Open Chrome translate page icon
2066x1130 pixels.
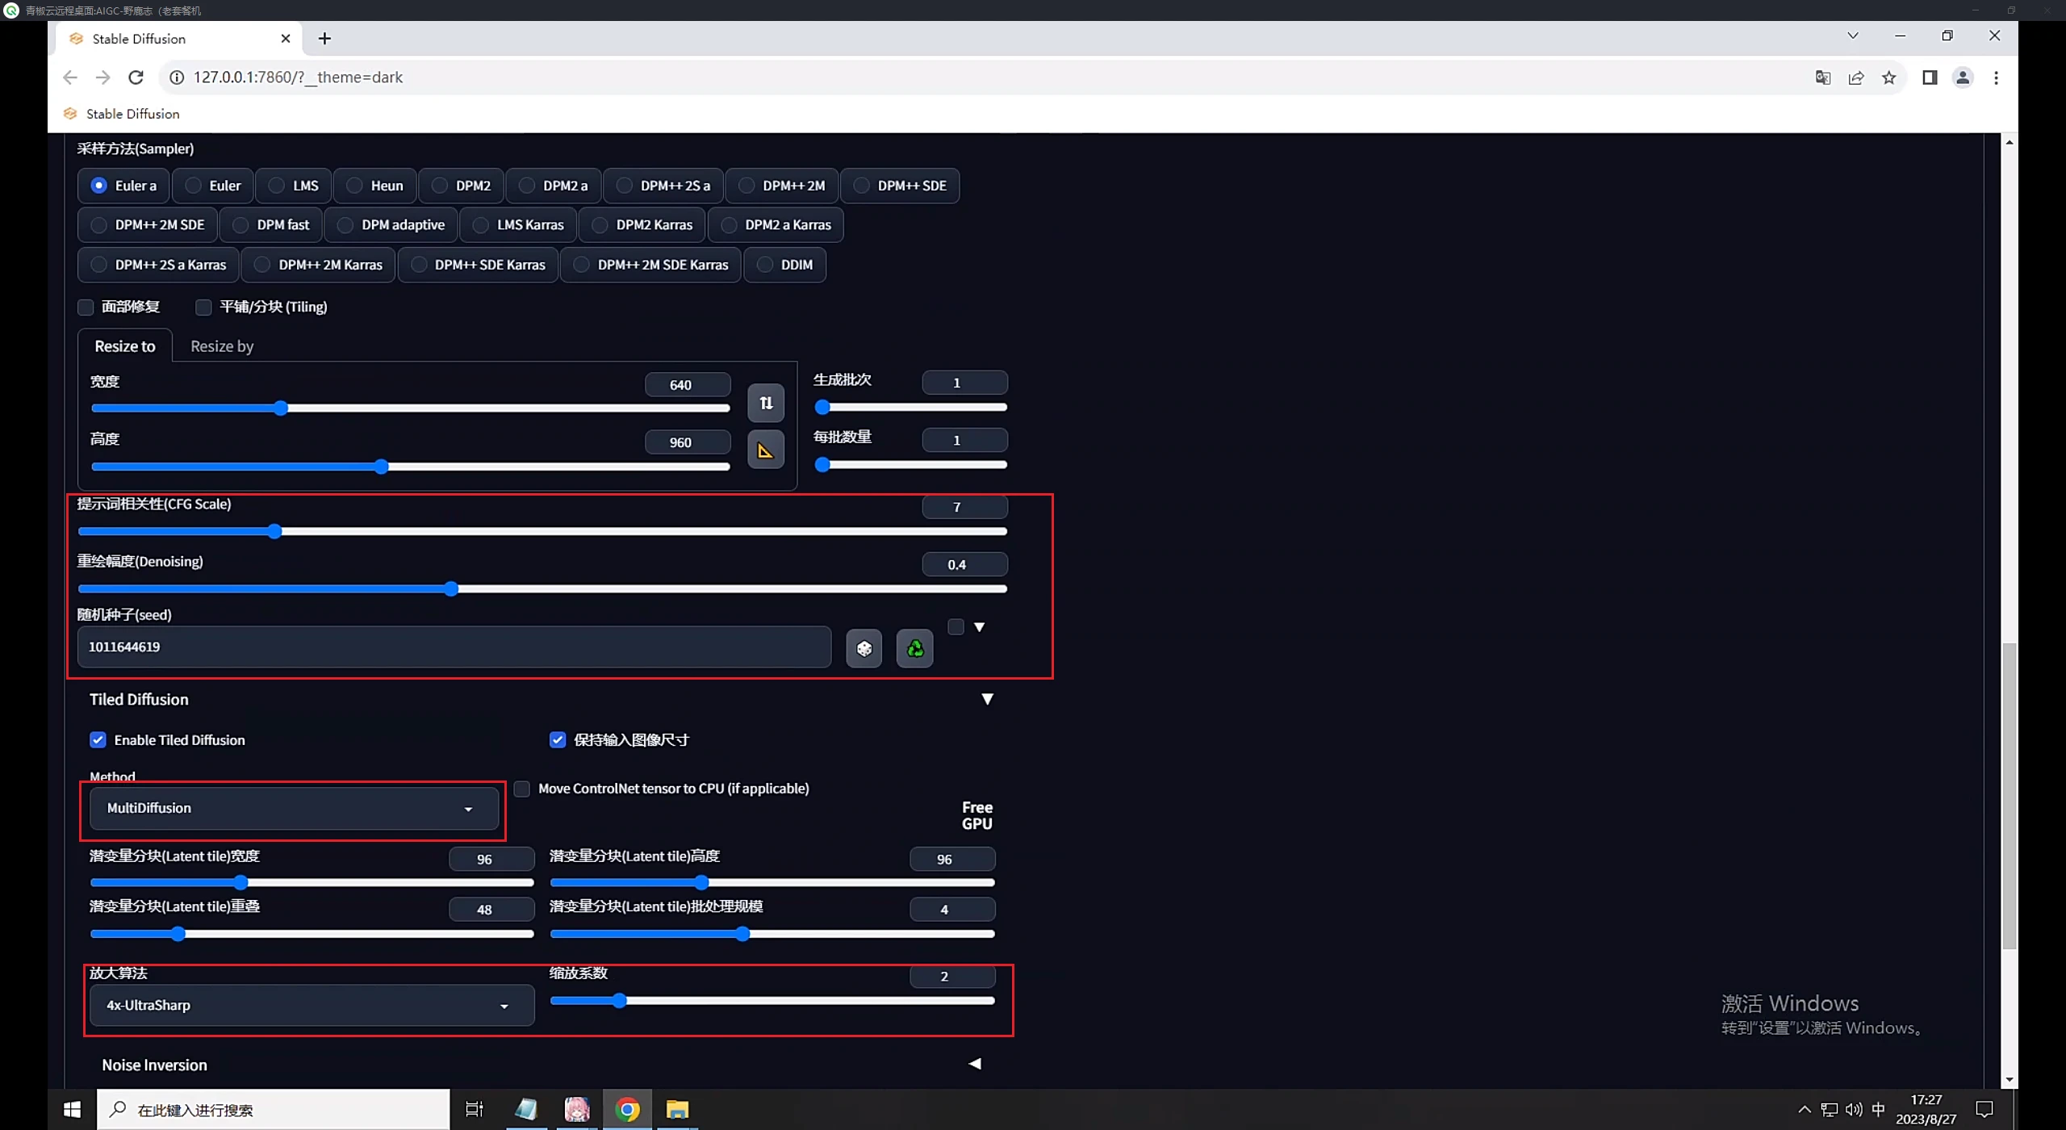point(1822,77)
